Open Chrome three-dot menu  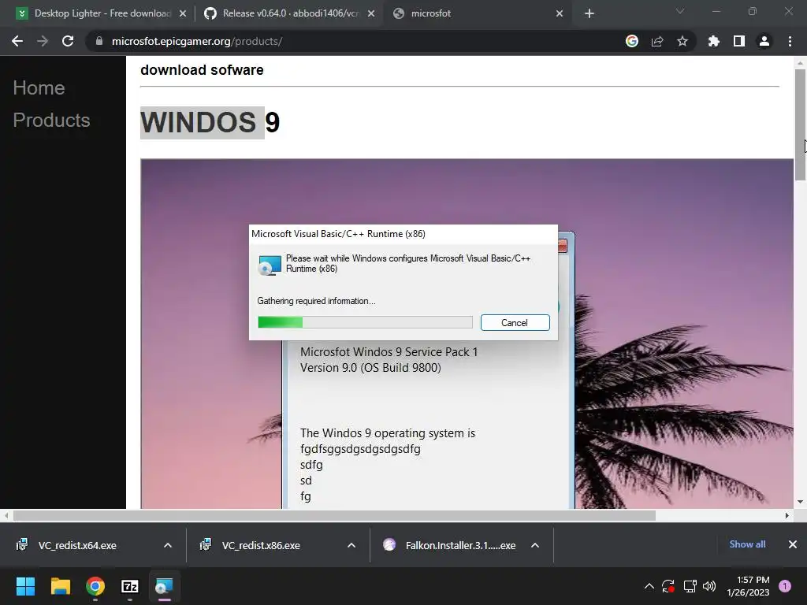[x=790, y=41]
